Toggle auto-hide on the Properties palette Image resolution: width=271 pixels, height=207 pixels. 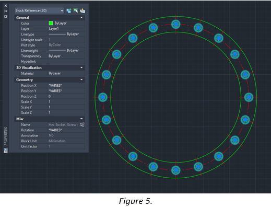coord(6,11)
